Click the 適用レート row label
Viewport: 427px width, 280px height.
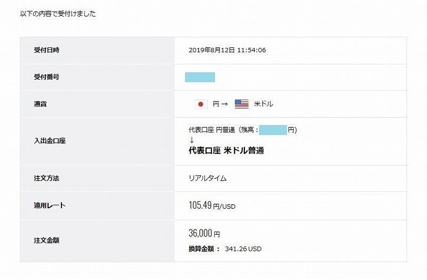50,205
